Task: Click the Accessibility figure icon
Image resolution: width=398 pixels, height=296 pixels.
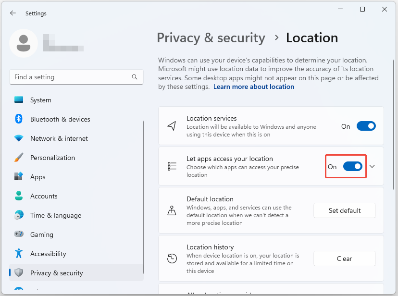Action: (x=19, y=253)
